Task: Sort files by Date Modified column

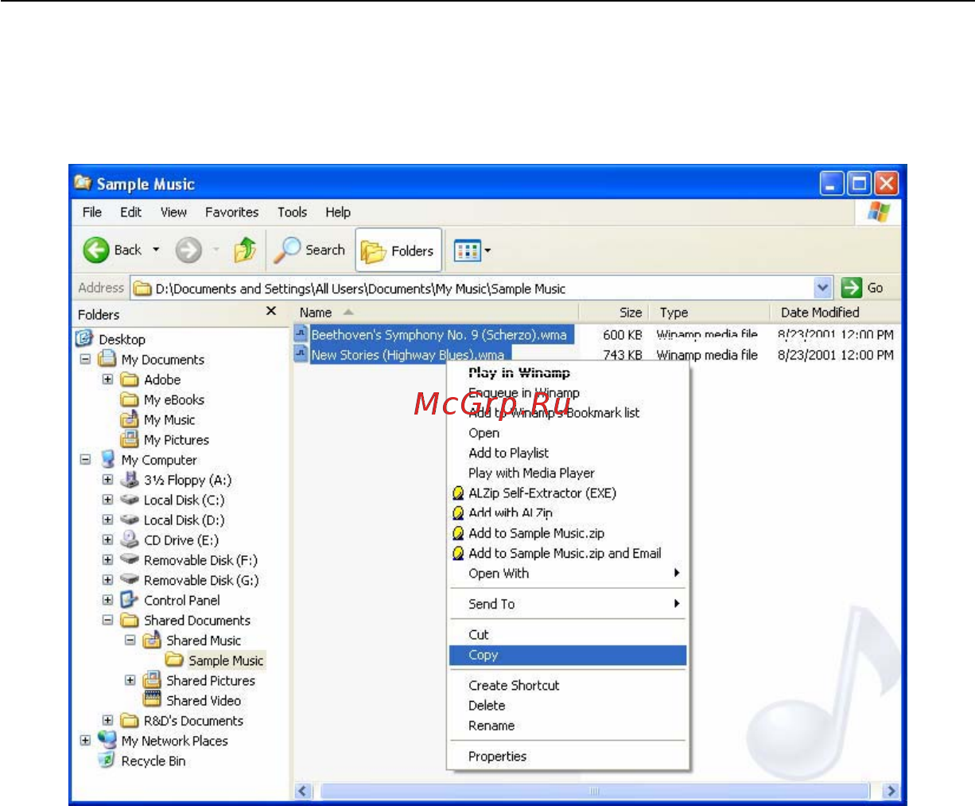Action: tap(835, 313)
